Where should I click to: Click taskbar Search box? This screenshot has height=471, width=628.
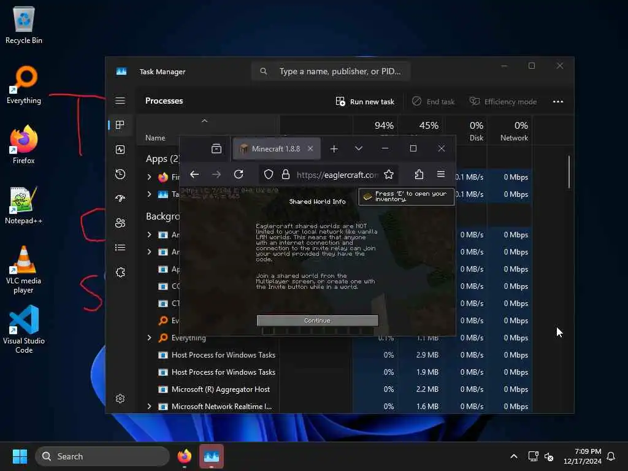(x=102, y=456)
